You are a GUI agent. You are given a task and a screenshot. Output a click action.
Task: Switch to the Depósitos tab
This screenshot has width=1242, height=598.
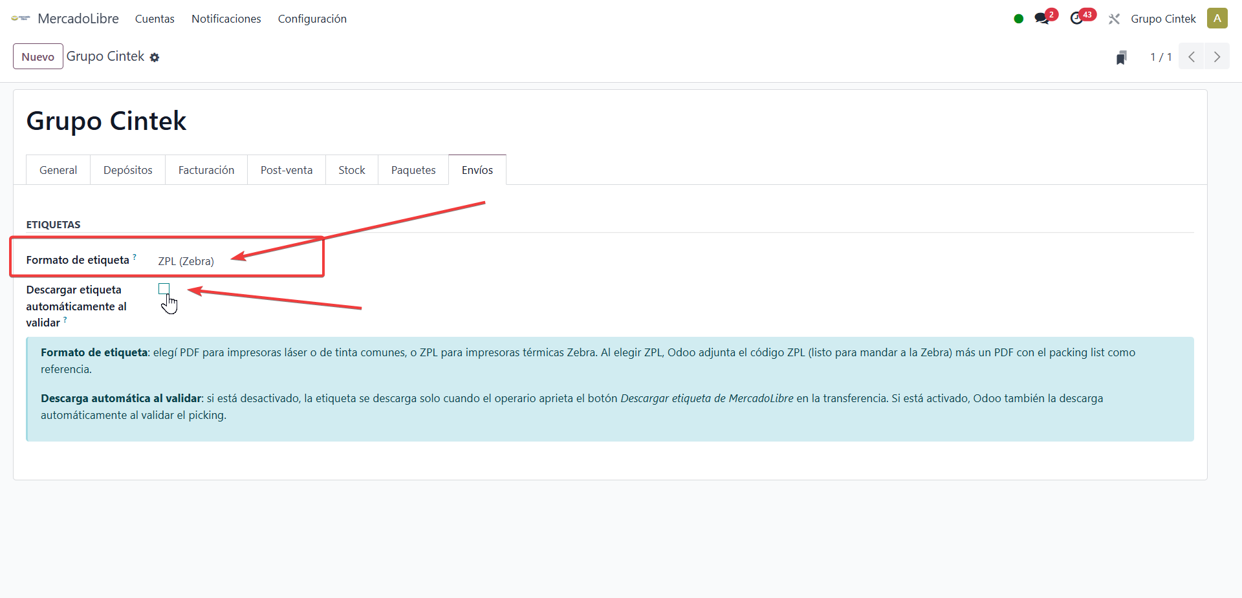(x=128, y=170)
